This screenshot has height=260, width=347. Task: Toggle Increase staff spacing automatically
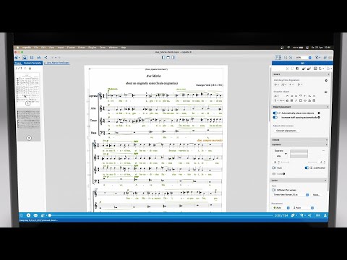(275, 117)
